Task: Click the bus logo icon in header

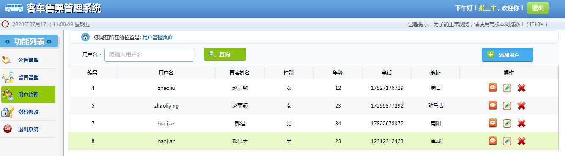Action: (14, 8)
